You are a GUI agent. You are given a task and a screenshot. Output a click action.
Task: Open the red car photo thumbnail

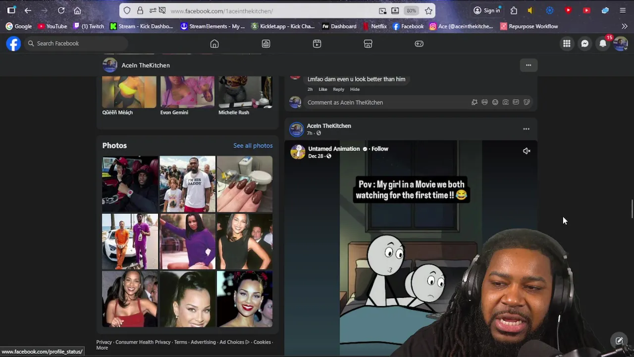click(x=130, y=184)
